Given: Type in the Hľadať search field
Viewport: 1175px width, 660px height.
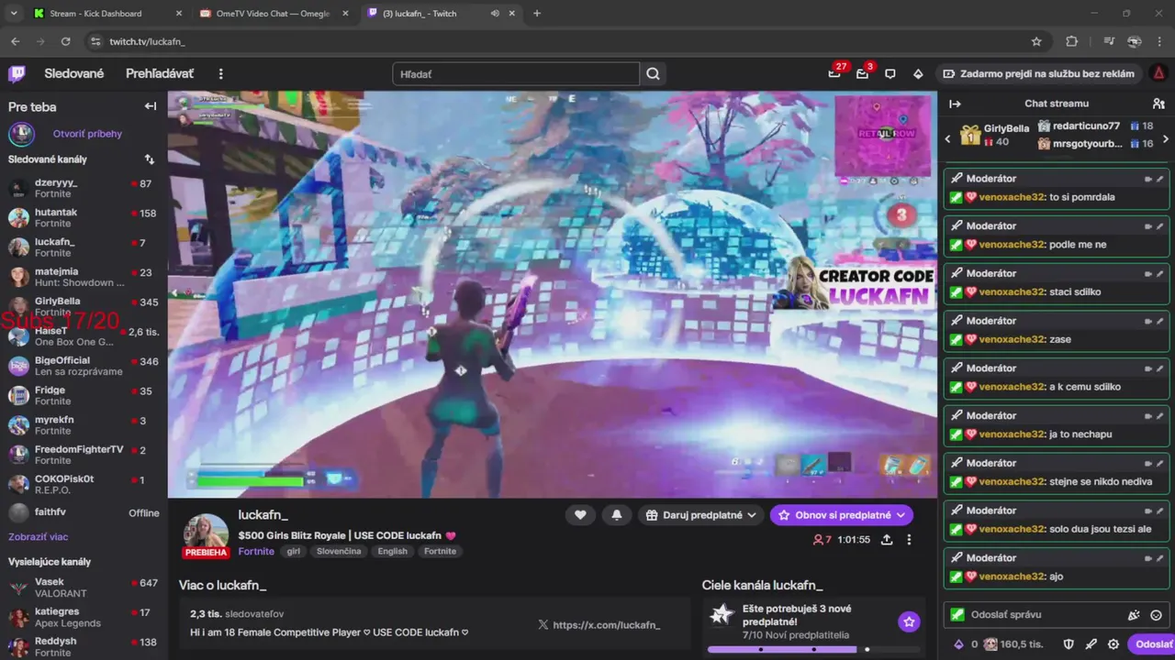Looking at the screenshot, I should point(516,74).
